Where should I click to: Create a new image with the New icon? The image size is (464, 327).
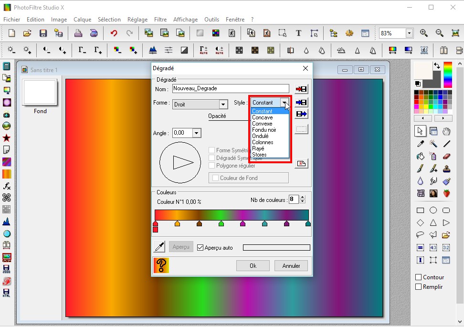[11, 33]
